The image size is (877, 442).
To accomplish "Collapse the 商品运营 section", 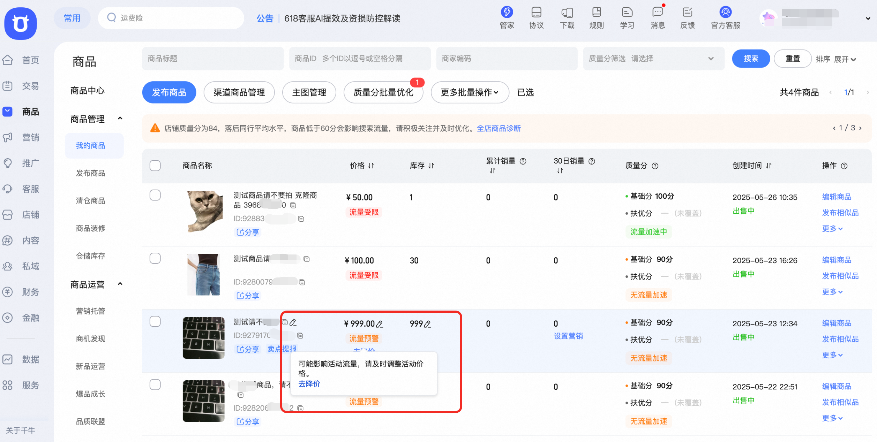I will click(120, 284).
